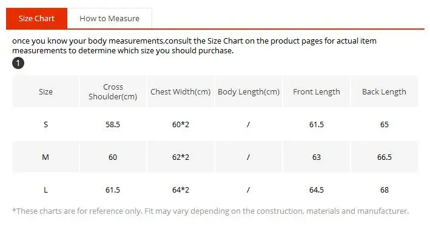This screenshot has width=430, height=238.
Task: Select the Front Length header
Action: click(317, 91)
